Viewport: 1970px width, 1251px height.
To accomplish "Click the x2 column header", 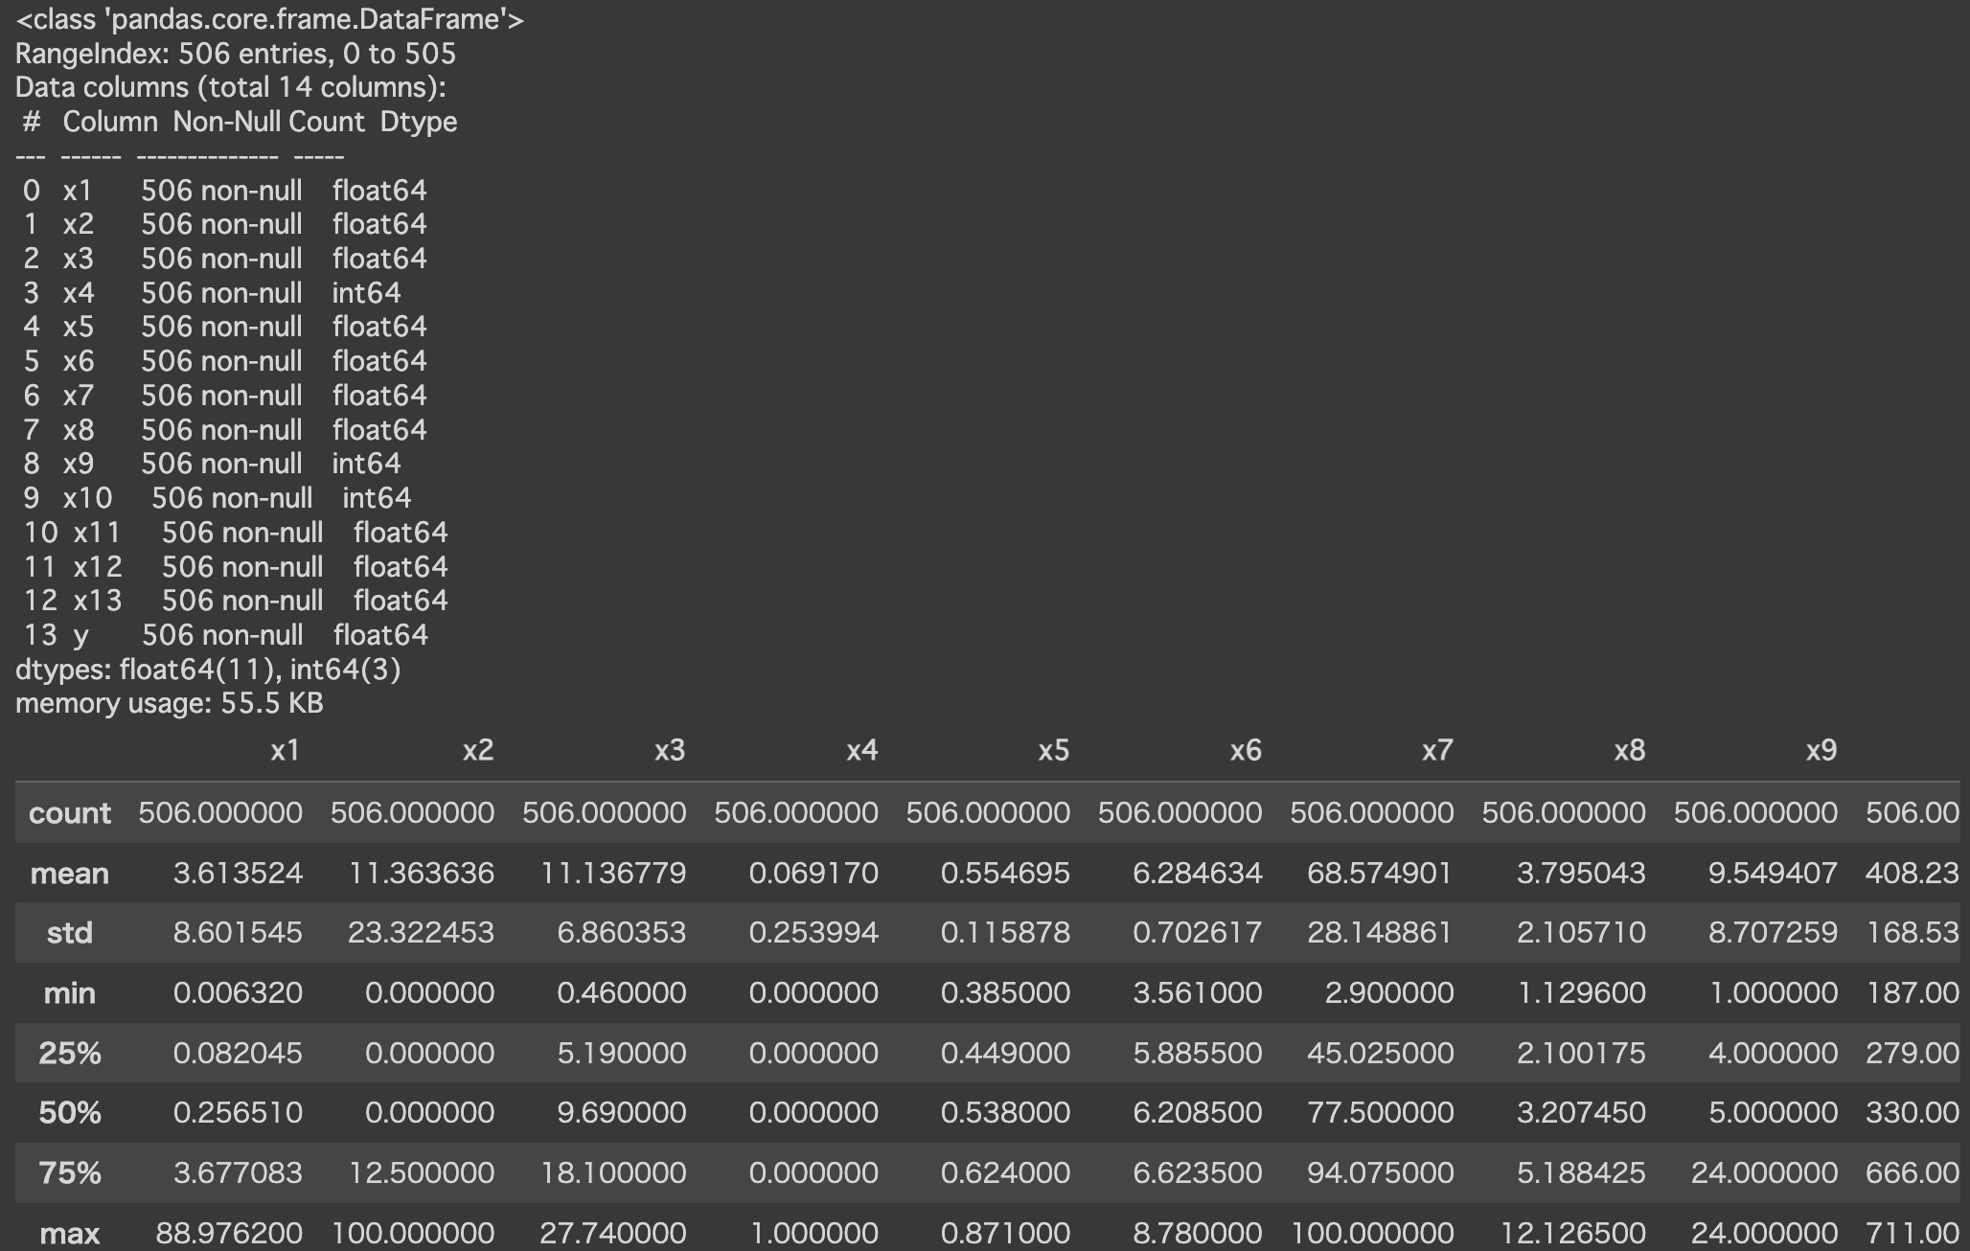I will (x=477, y=750).
